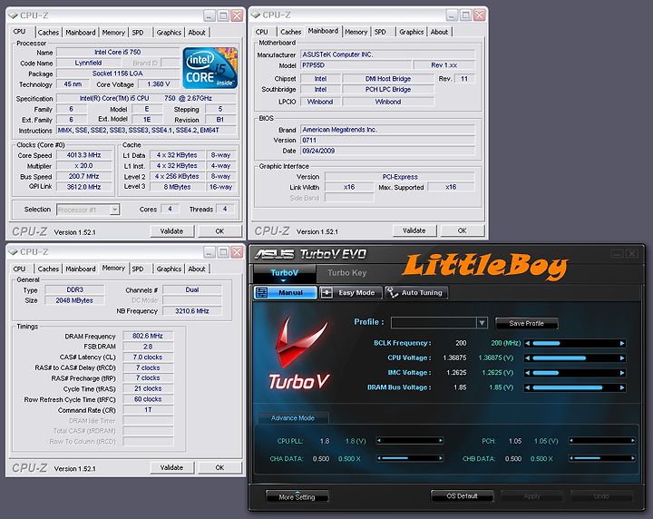Click the Manual mode icon in TurboV
This screenshot has width=653, height=519.
(x=261, y=292)
